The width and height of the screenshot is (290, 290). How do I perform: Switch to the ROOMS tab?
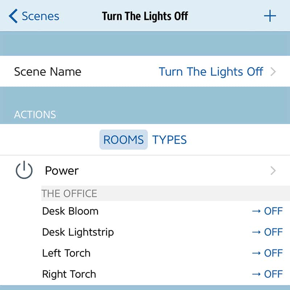tap(124, 140)
